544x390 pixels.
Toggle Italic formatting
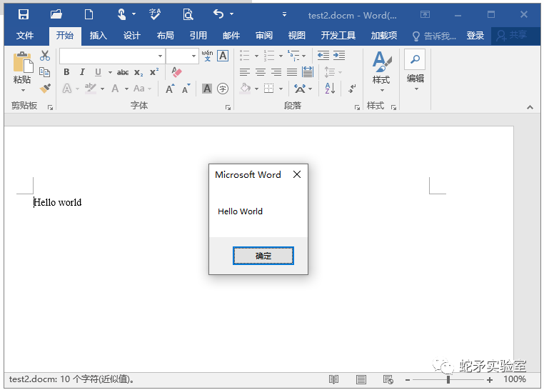[82, 72]
